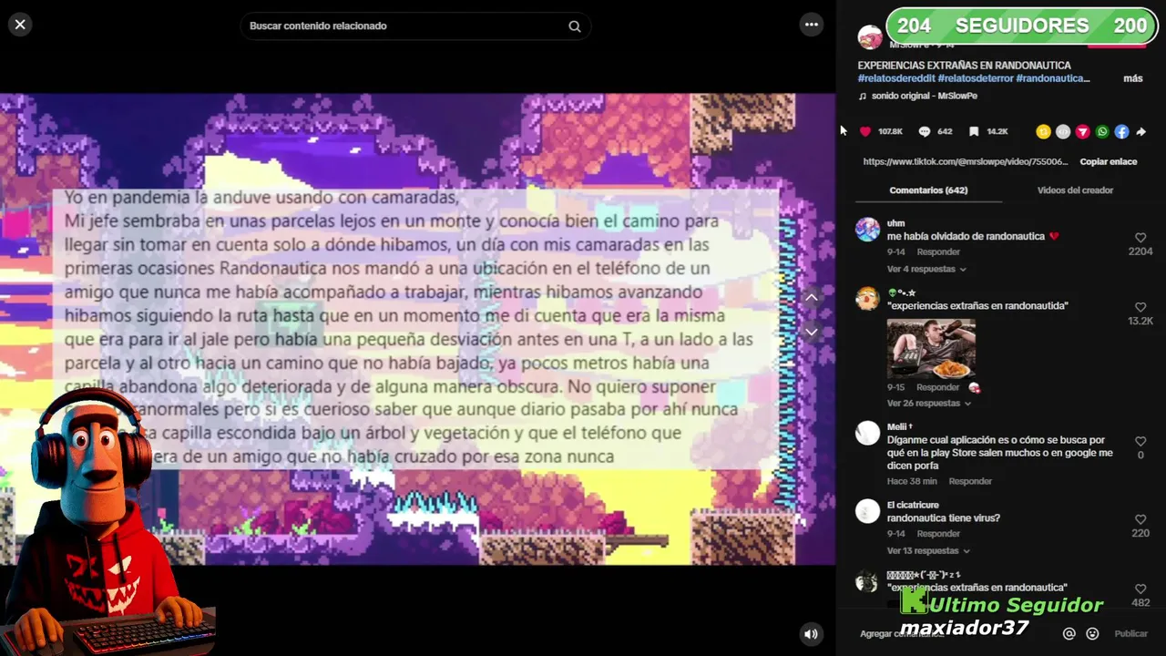Toggle the red heart like button
1166x656 pixels.
pos(865,132)
